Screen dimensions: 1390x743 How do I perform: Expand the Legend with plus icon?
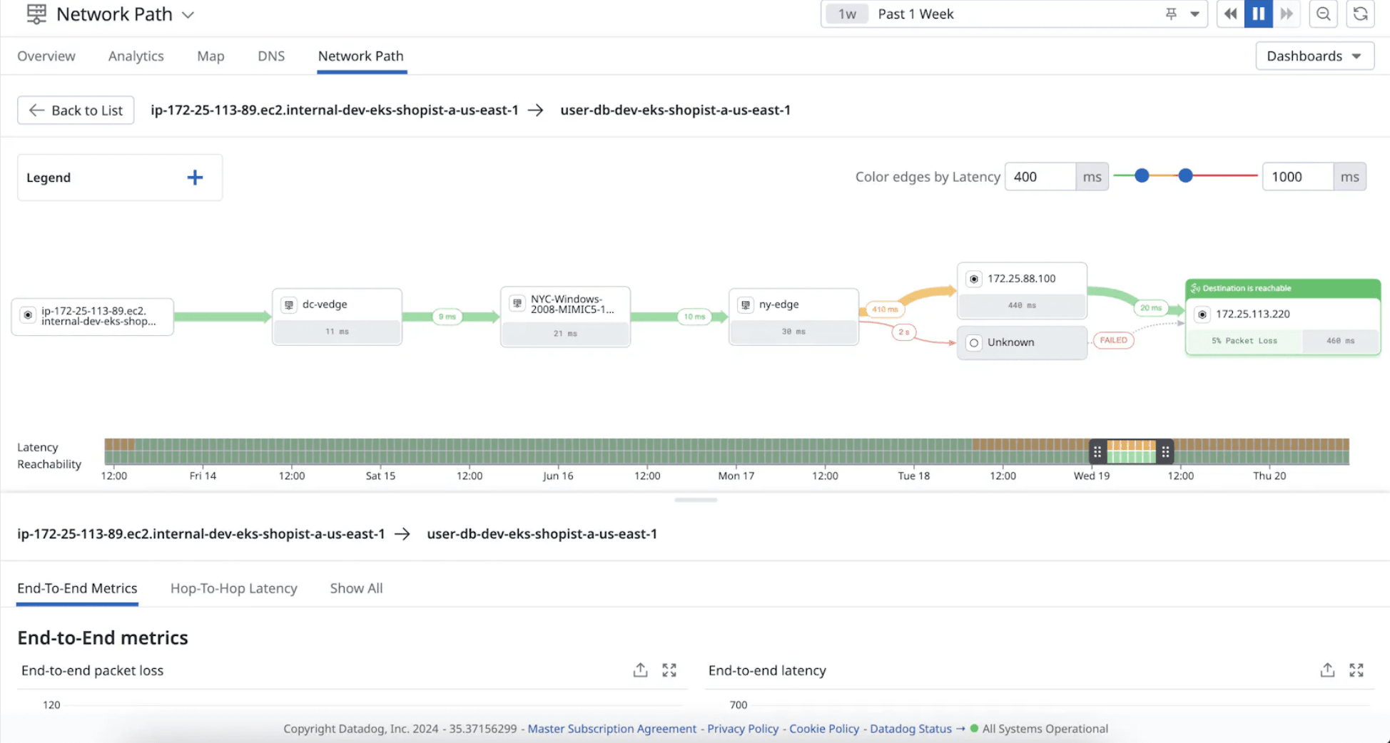click(x=195, y=178)
